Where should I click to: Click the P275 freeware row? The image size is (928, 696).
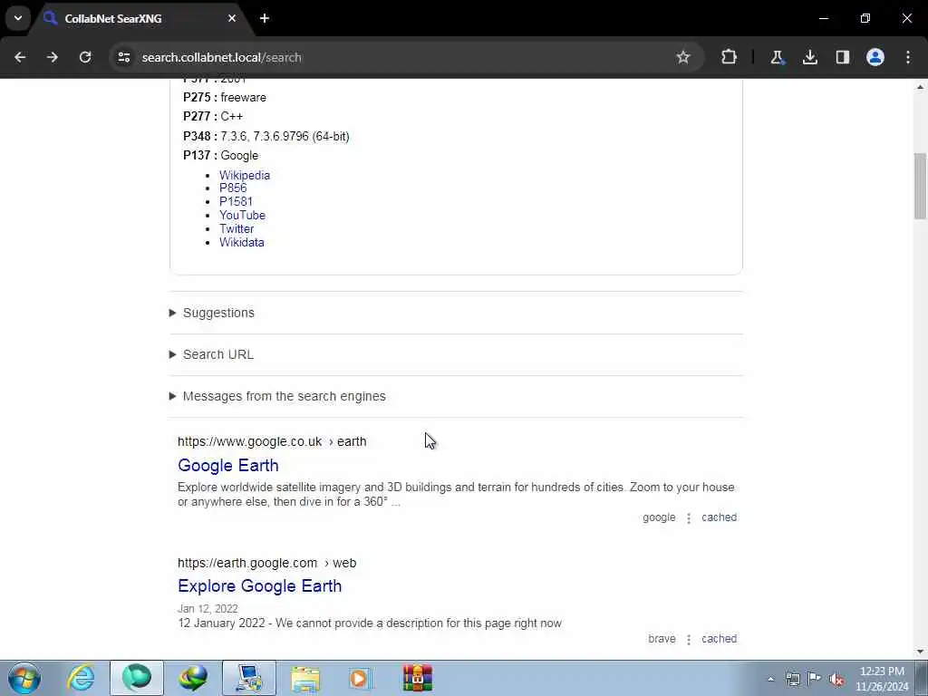[225, 98]
